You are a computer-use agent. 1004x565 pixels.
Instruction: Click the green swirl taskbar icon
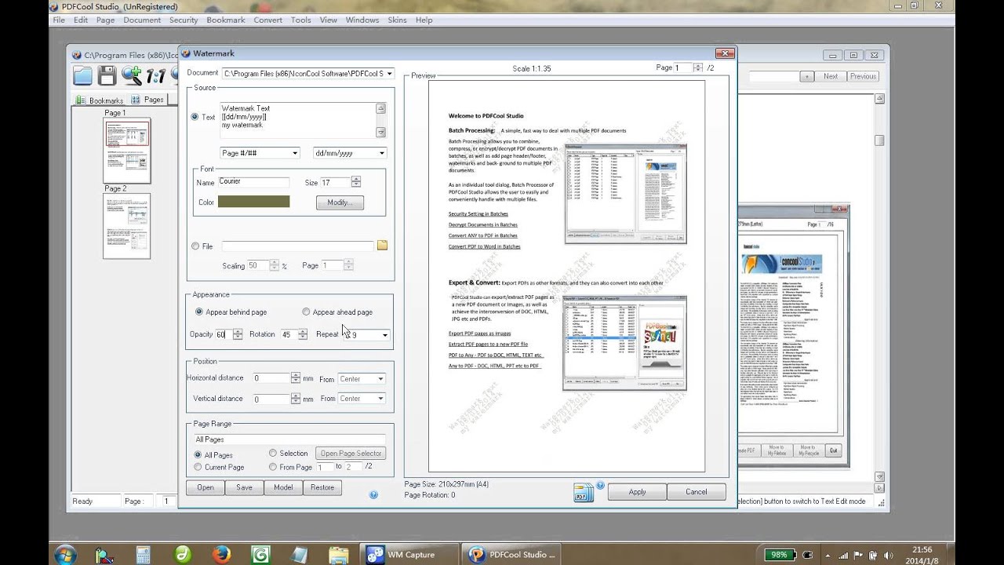[183, 555]
